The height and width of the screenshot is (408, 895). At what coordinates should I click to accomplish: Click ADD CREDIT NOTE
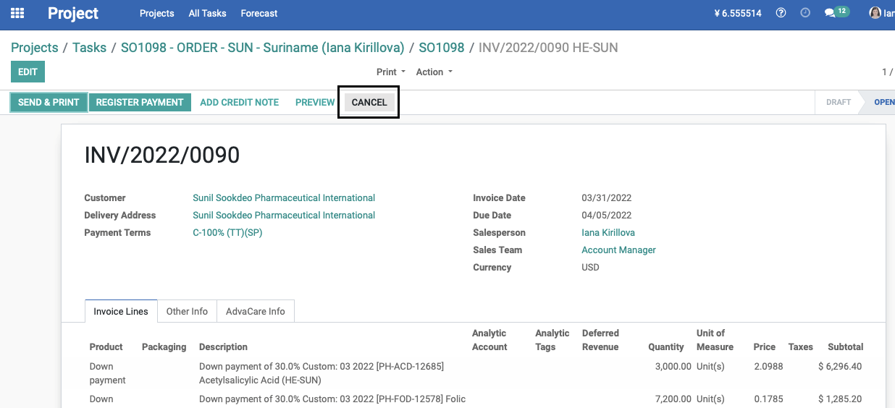[x=240, y=102]
